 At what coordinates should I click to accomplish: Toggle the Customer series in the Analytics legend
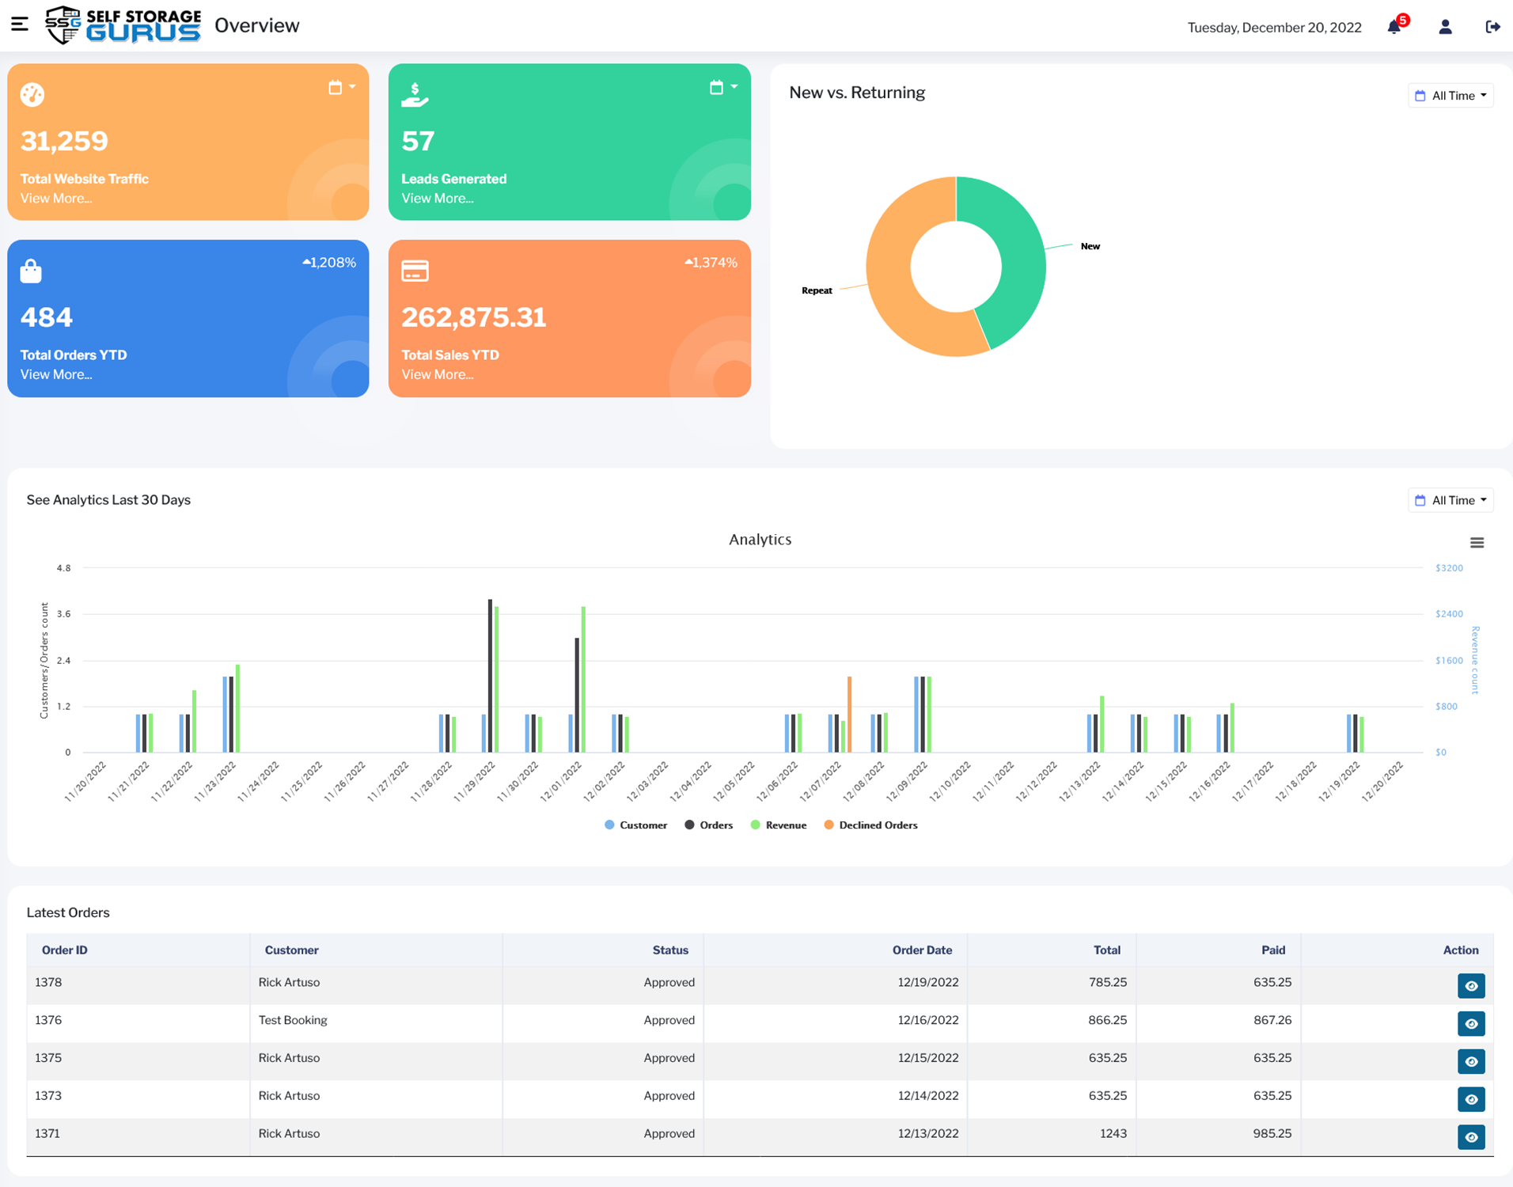[x=636, y=825]
